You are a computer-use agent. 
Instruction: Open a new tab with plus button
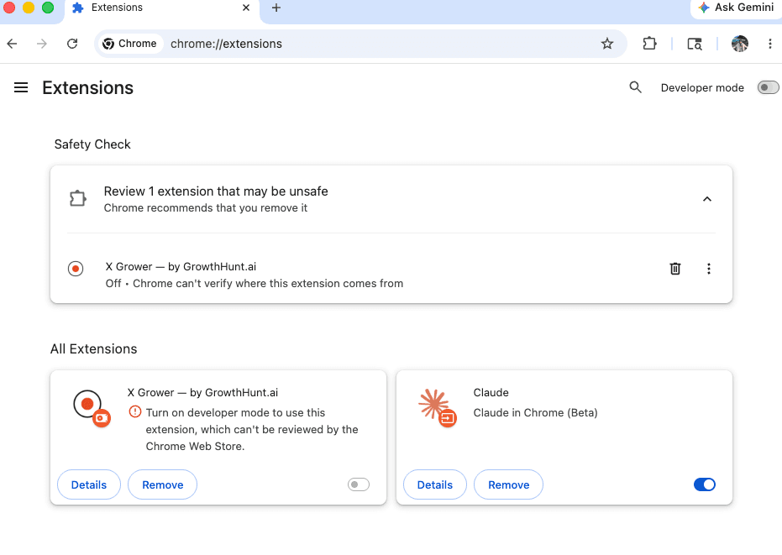[276, 8]
